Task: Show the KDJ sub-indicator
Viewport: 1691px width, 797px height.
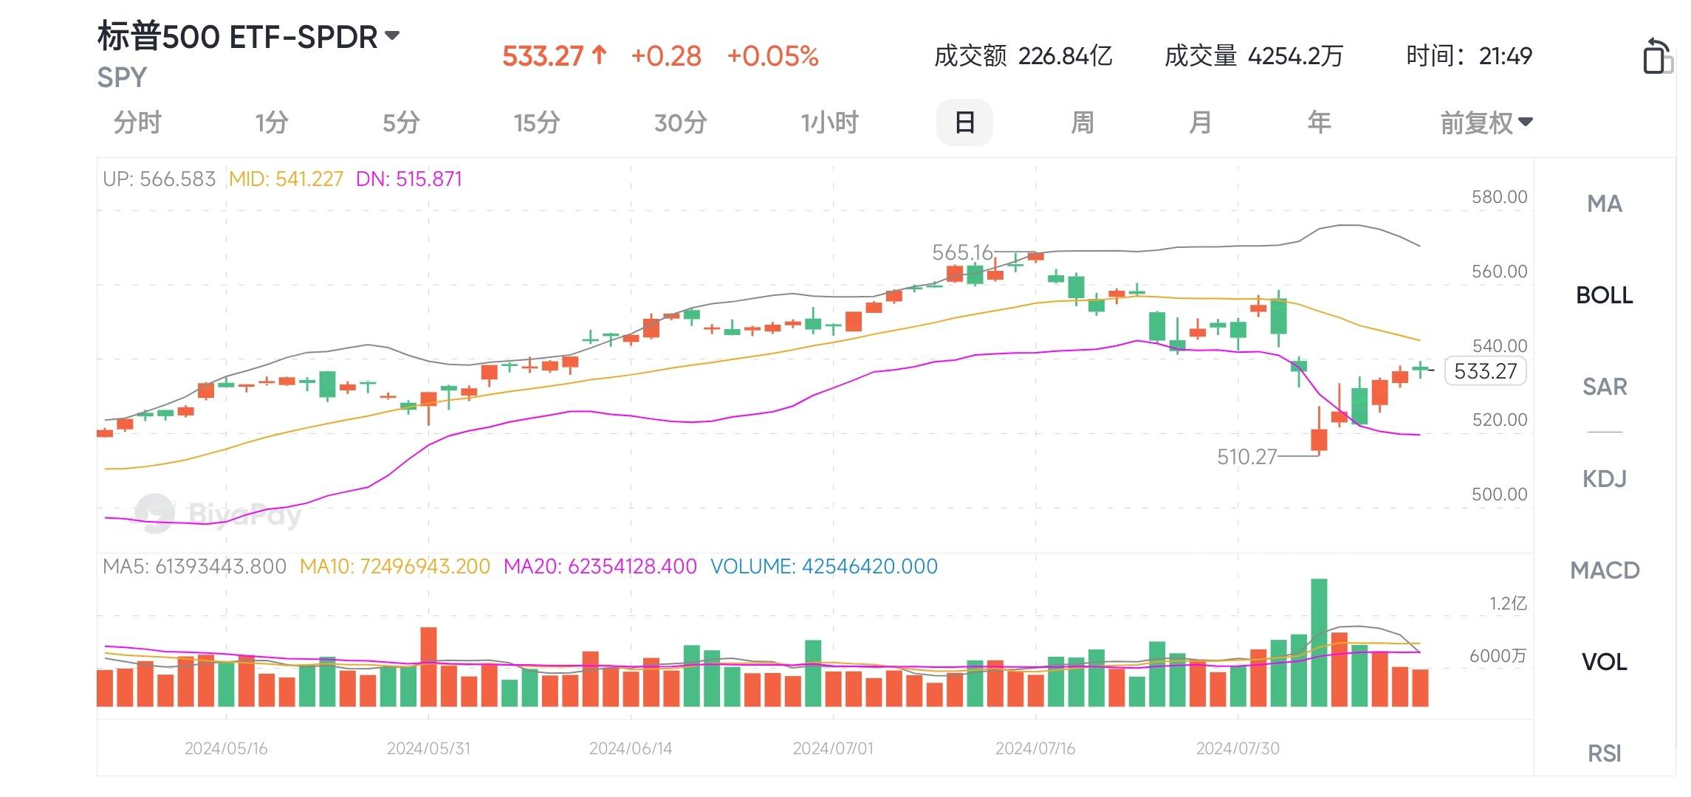Action: coord(1605,479)
